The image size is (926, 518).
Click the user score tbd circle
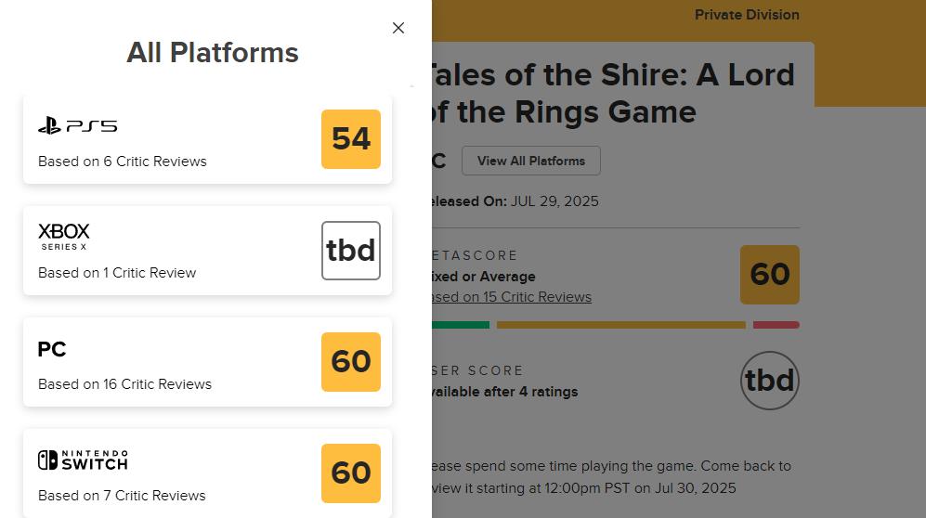tap(770, 381)
